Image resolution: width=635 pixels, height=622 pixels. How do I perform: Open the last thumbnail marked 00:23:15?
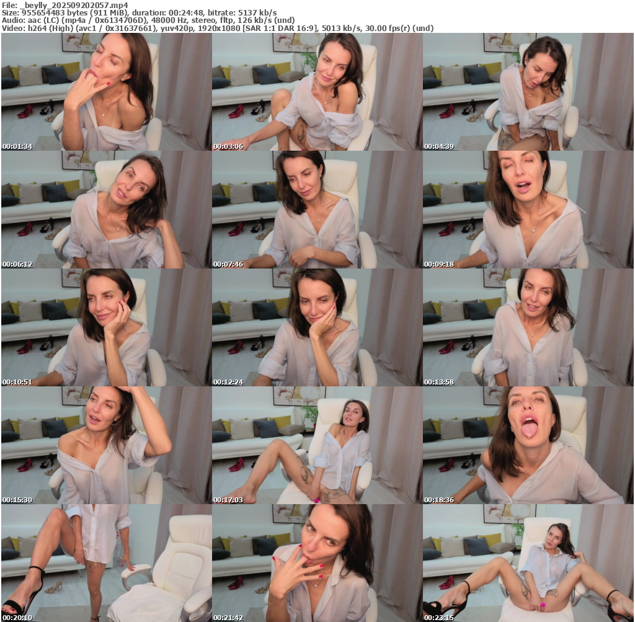click(x=528, y=563)
